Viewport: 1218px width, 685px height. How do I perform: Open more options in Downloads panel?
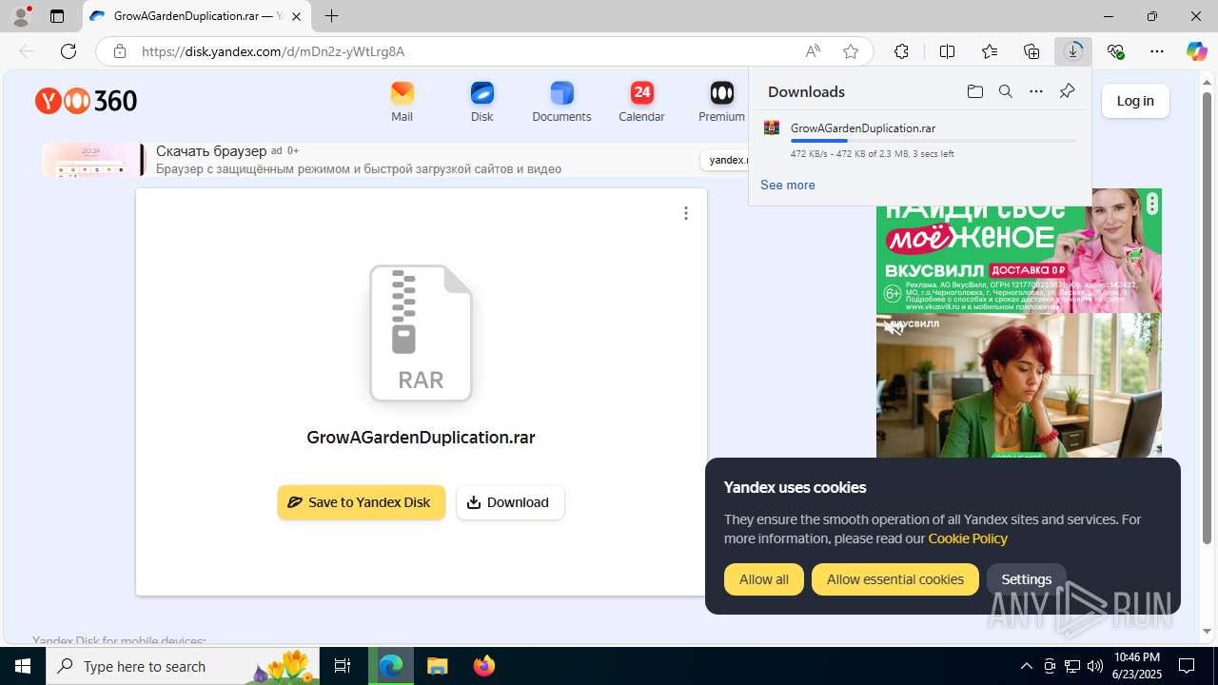pos(1036,91)
